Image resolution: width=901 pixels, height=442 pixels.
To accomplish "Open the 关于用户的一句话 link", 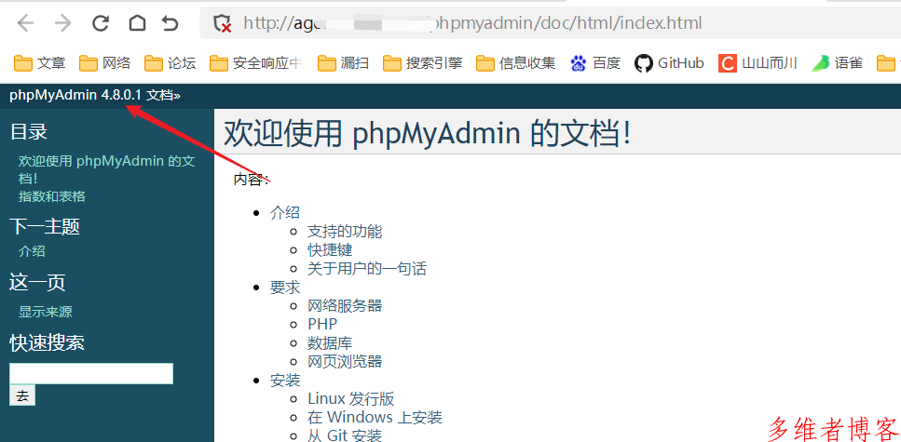I will pos(367,268).
